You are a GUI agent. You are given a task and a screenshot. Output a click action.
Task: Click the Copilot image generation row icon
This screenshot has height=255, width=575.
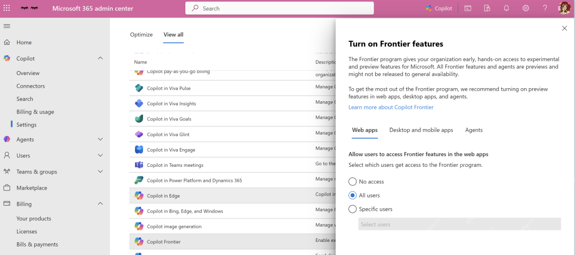[139, 226]
